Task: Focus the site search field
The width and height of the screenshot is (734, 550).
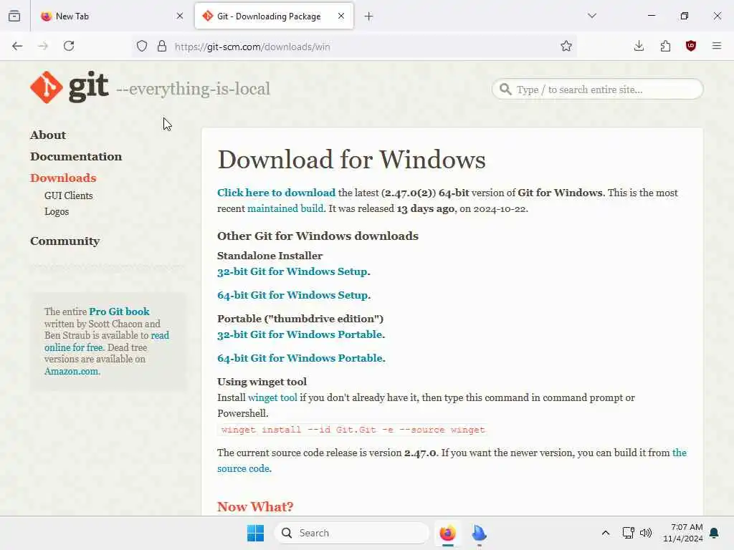Action: point(597,90)
